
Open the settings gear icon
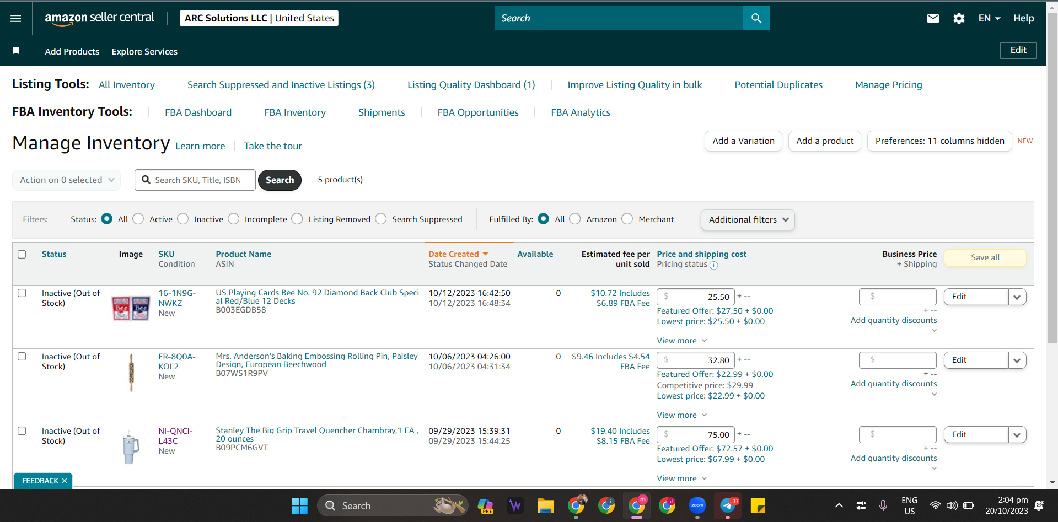[x=959, y=18]
